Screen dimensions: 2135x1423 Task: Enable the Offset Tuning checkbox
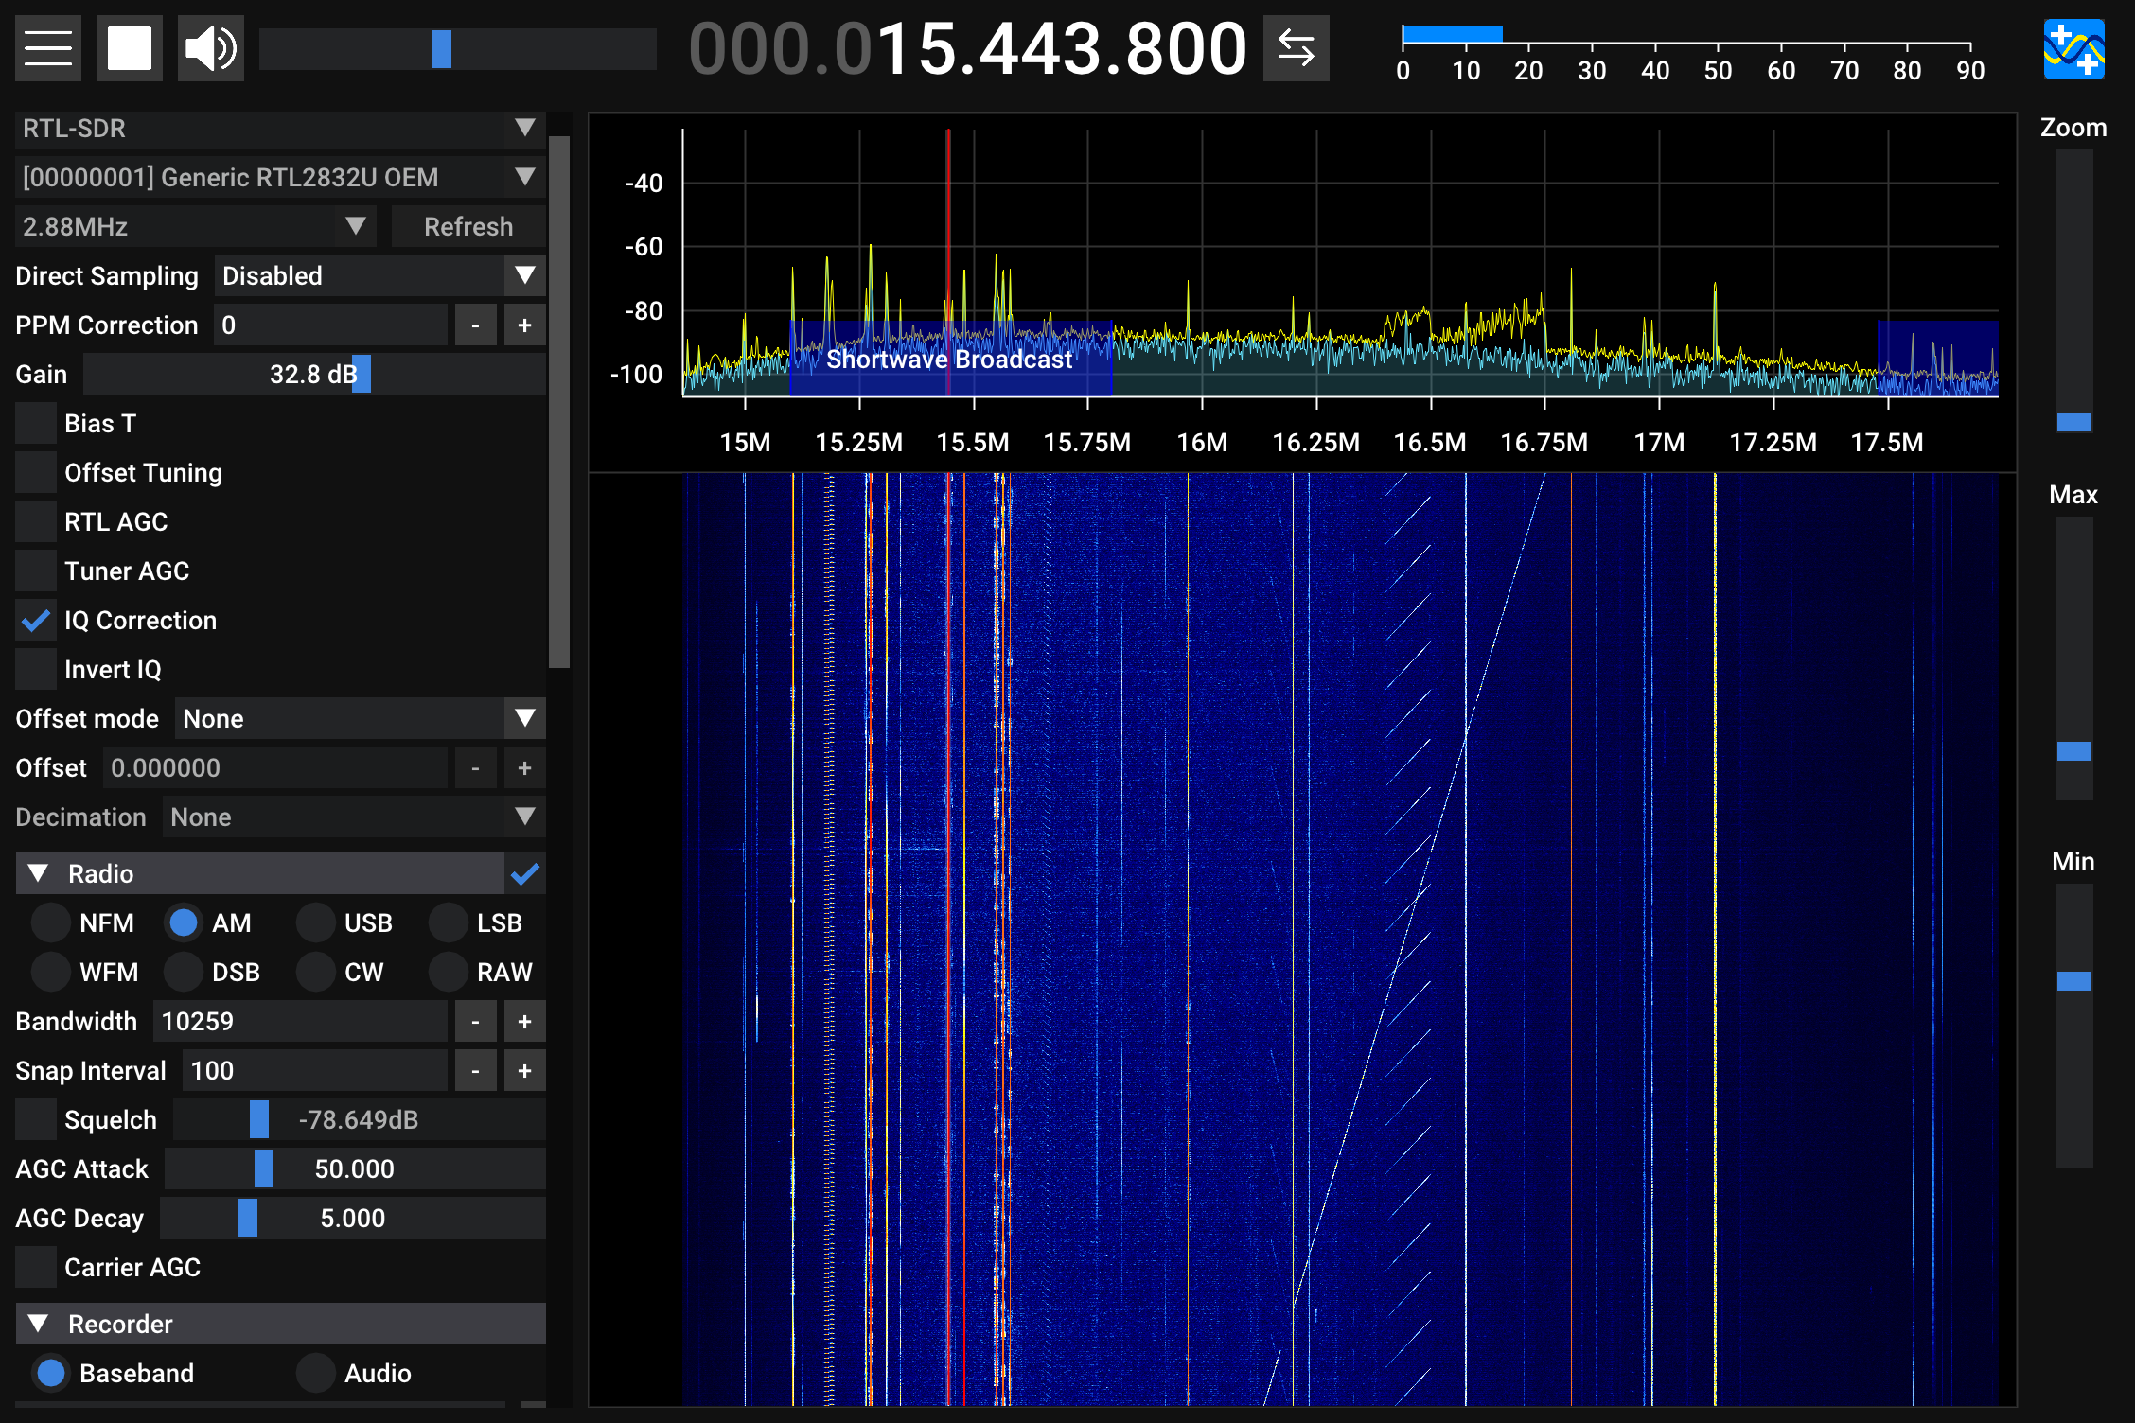(x=36, y=472)
